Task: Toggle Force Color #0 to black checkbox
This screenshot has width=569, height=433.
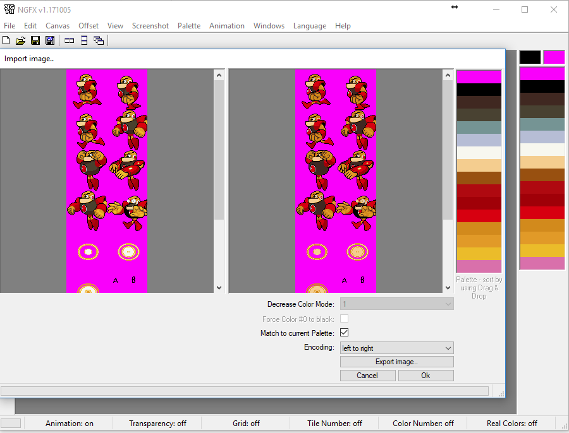Action: [345, 319]
